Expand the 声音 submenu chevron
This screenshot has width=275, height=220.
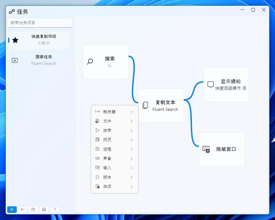131,159
